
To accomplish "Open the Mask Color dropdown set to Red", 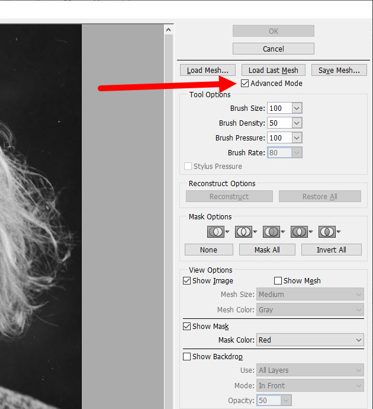I will pyautogui.click(x=310, y=340).
